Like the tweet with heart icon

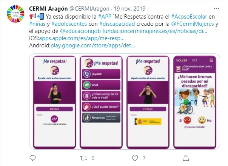click(135, 158)
